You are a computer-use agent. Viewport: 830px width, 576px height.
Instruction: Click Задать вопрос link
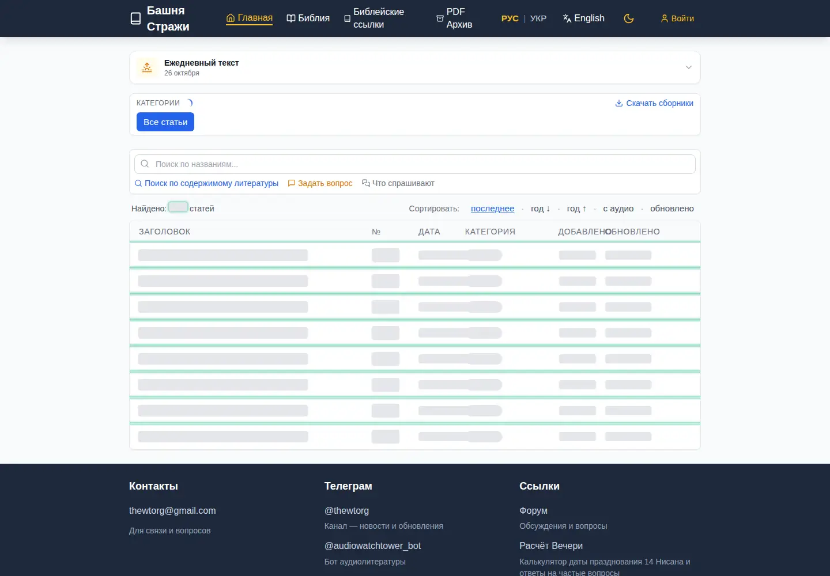point(320,183)
